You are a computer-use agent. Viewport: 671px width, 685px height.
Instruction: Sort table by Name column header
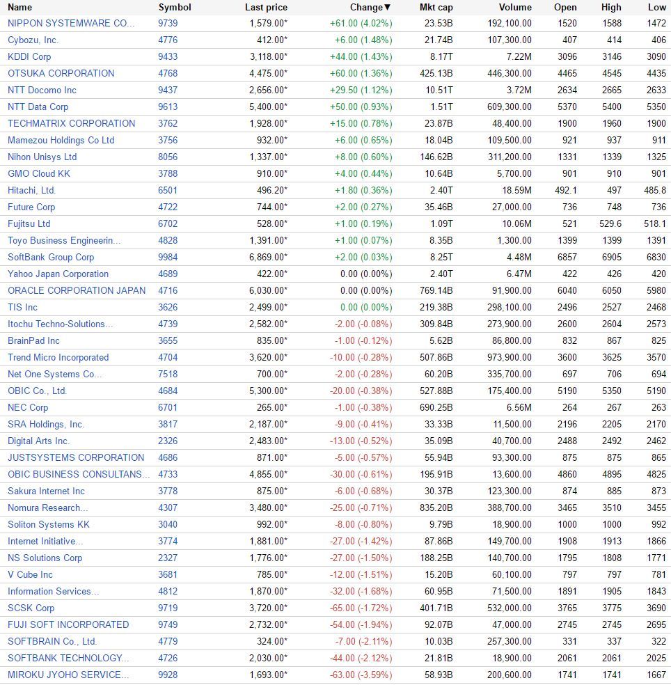19,8
